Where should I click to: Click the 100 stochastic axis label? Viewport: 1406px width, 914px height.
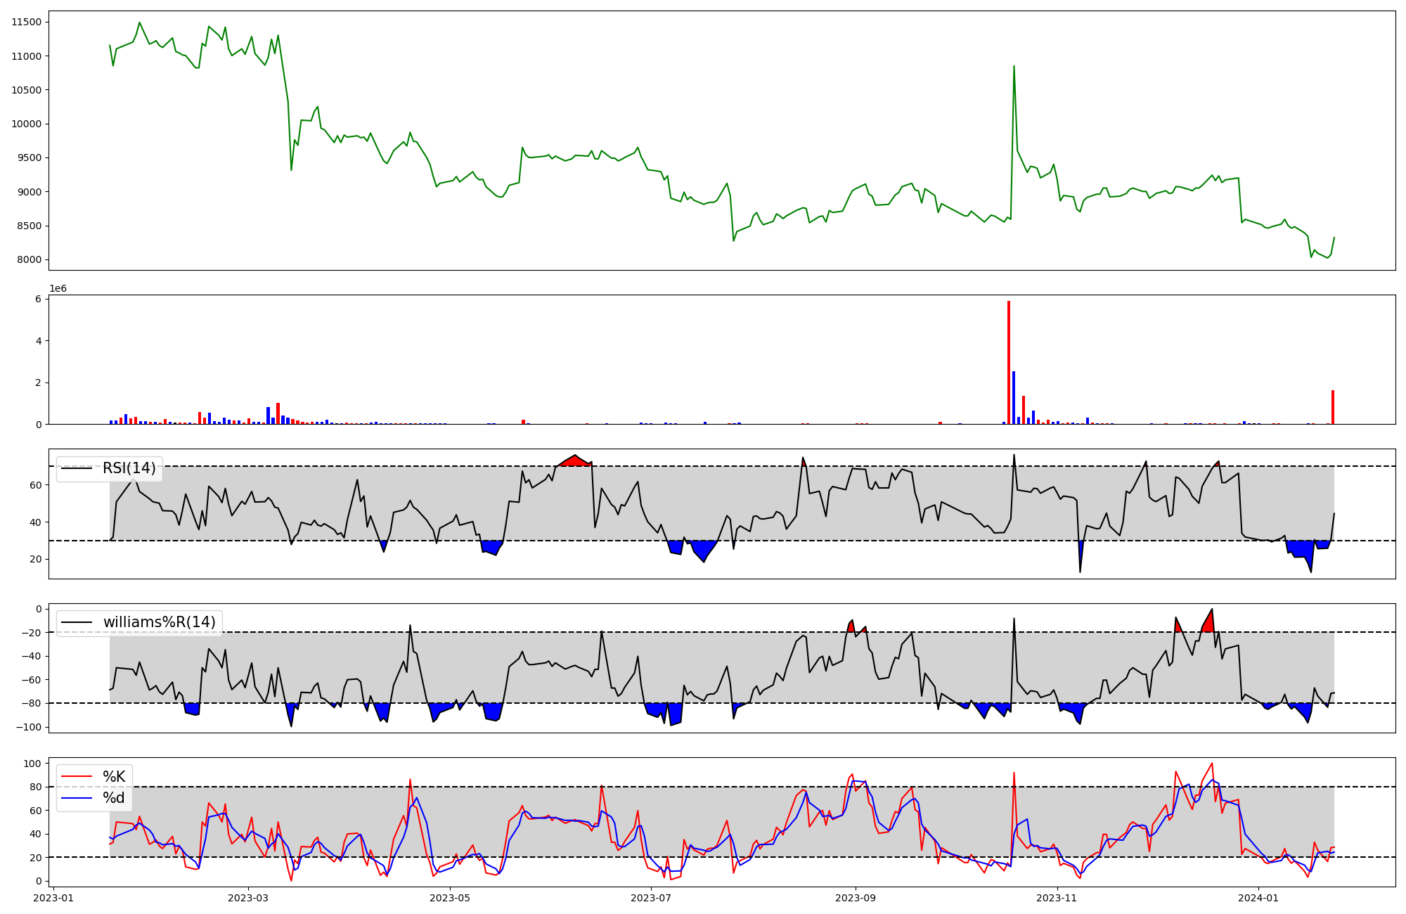click(x=34, y=764)
